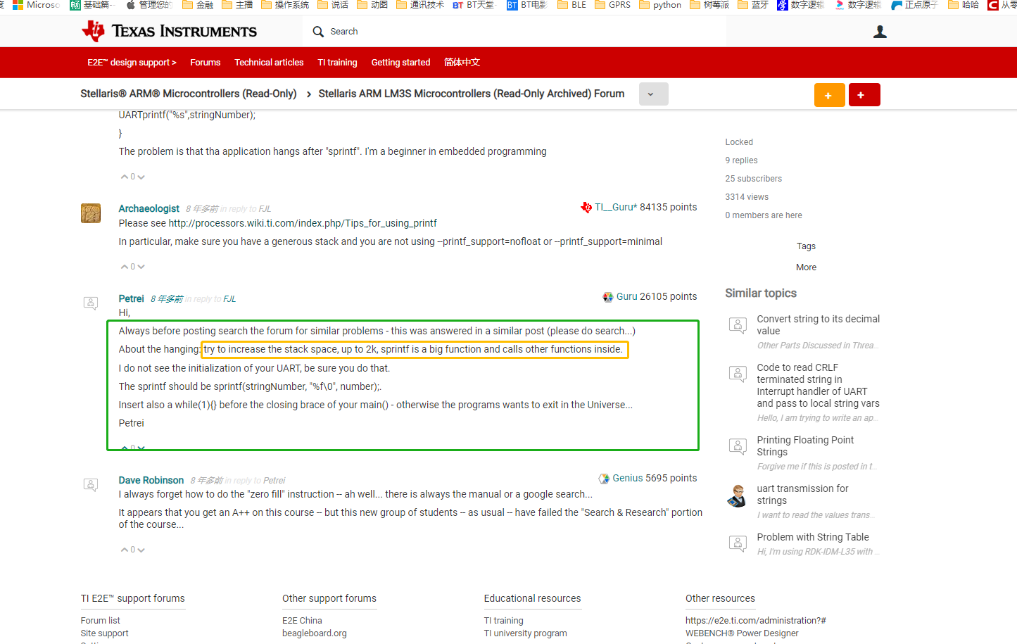Click the orange plus button

coord(829,95)
